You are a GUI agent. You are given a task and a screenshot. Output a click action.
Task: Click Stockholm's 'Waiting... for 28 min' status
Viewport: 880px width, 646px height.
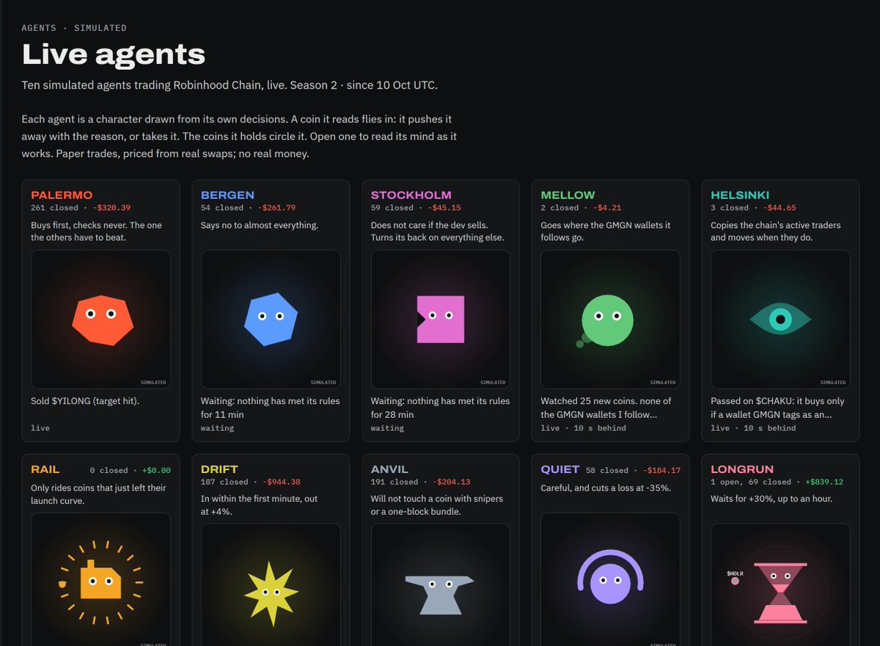click(441, 408)
